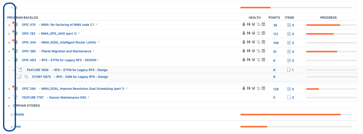Open the EPIC 183 MMA_OPS_JAVA link

[x=59, y=34]
